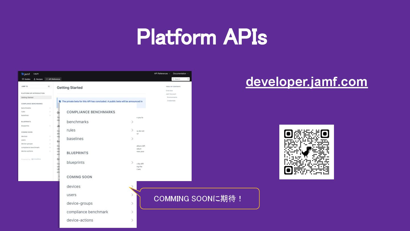Go to Environments in the table of contents
Viewport: 410px width, 231px height.
(x=172, y=97)
